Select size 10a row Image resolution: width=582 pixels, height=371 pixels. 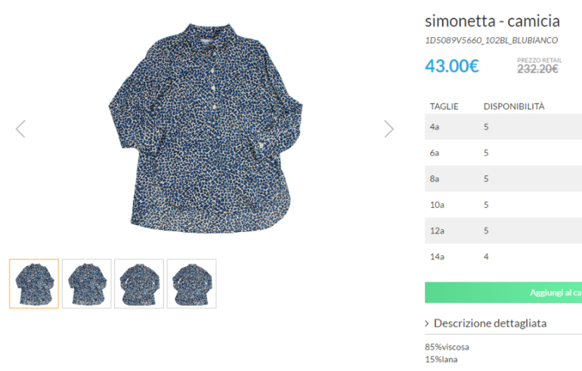(503, 205)
